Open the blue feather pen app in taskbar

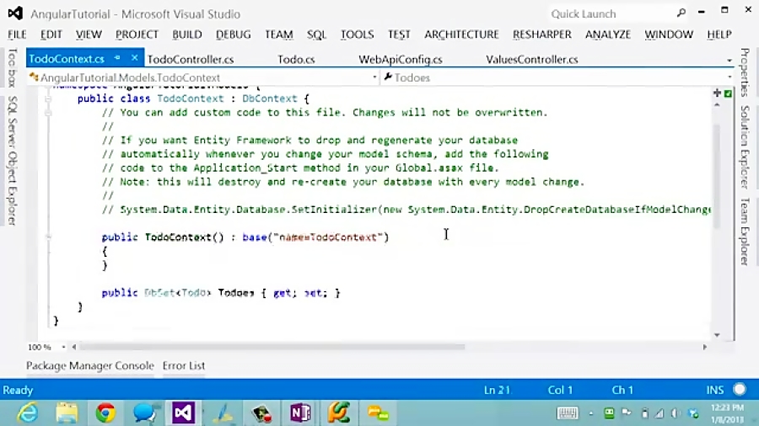223,413
